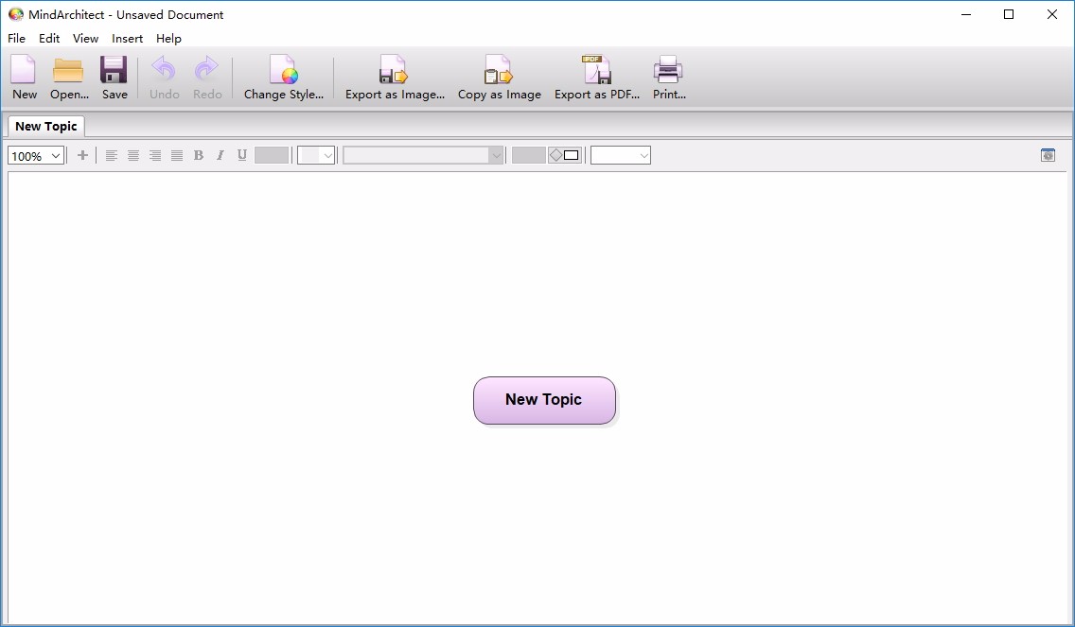Align text right in format bar
The width and height of the screenshot is (1075, 627).
(155, 155)
